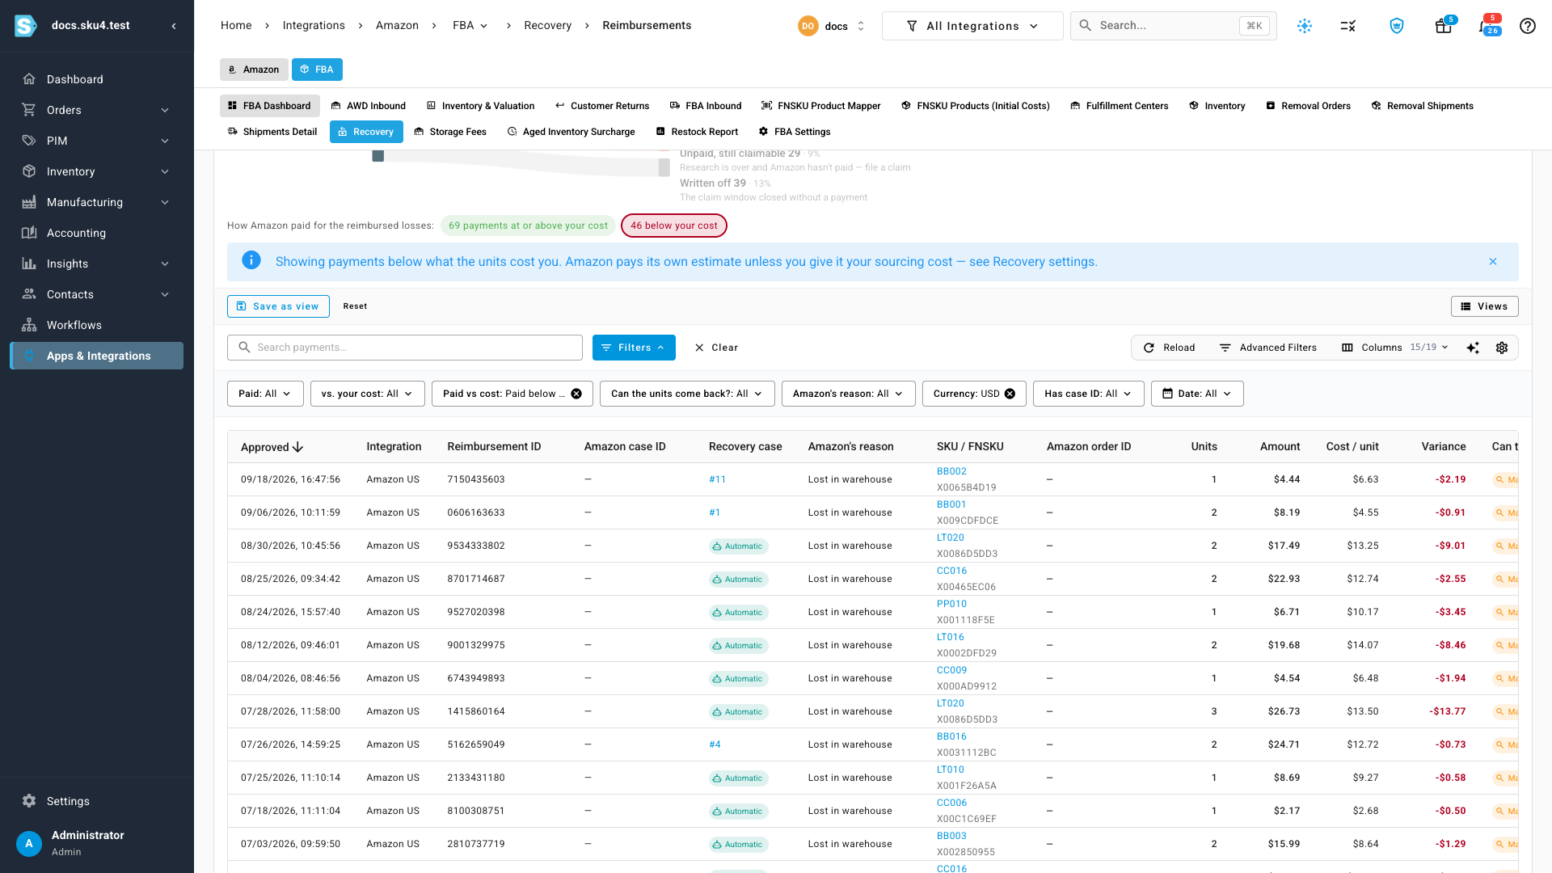Remove the Currency USD filter

click(x=1010, y=394)
